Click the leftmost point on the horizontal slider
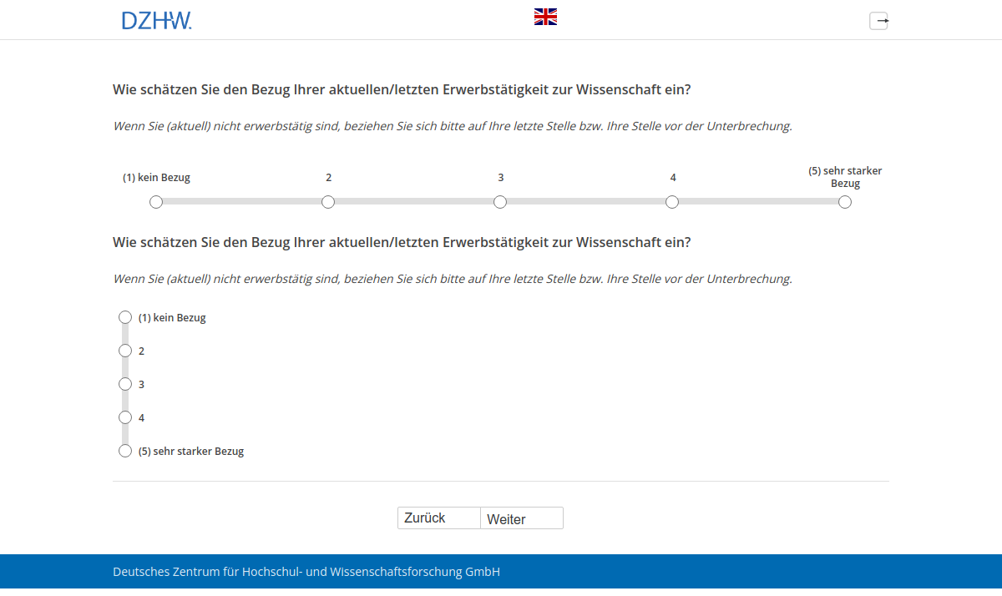This screenshot has width=1002, height=596. pos(156,201)
